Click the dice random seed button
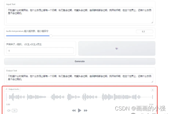The height and width of the screenshot is (114, 170). 117,48
